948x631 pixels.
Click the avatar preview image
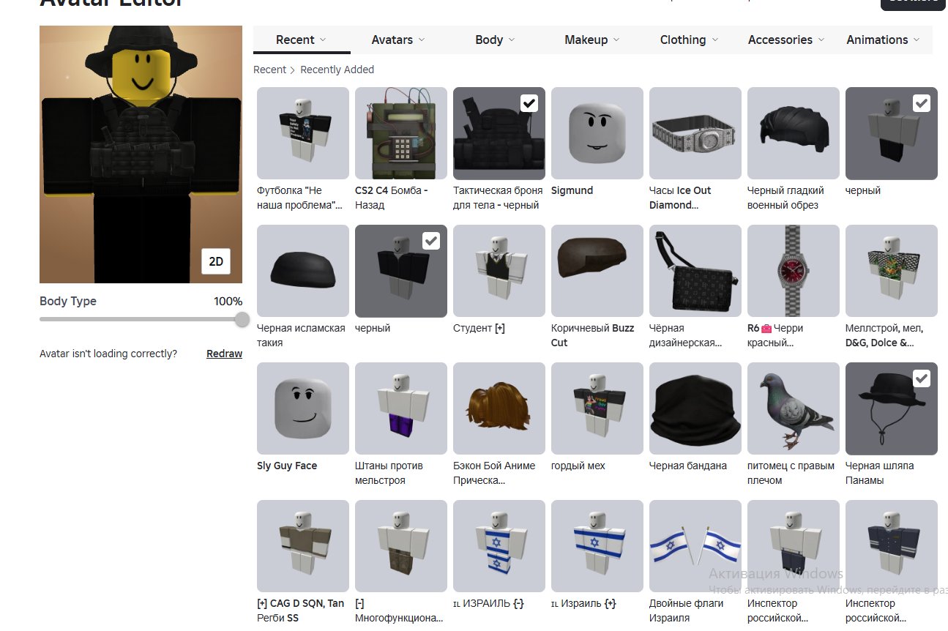pyautogui.click(x=141, y=154)
